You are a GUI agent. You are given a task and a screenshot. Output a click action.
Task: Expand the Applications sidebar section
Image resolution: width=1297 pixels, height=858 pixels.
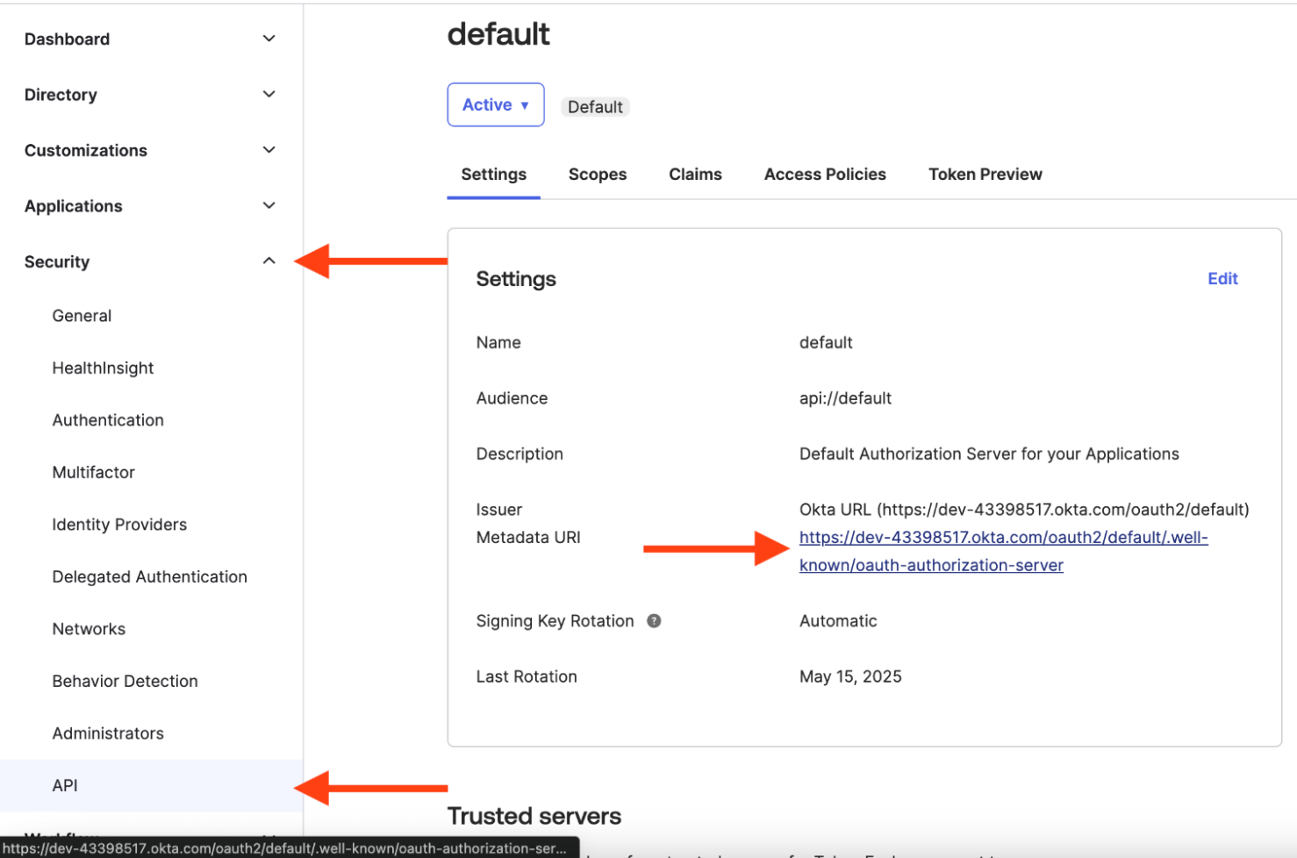[x=269, y=206]
